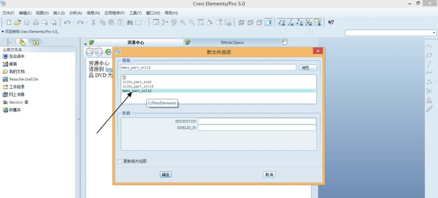Toggle coordinate systems display
Viewport: 438px width, 198px height.
coord(309,23)
